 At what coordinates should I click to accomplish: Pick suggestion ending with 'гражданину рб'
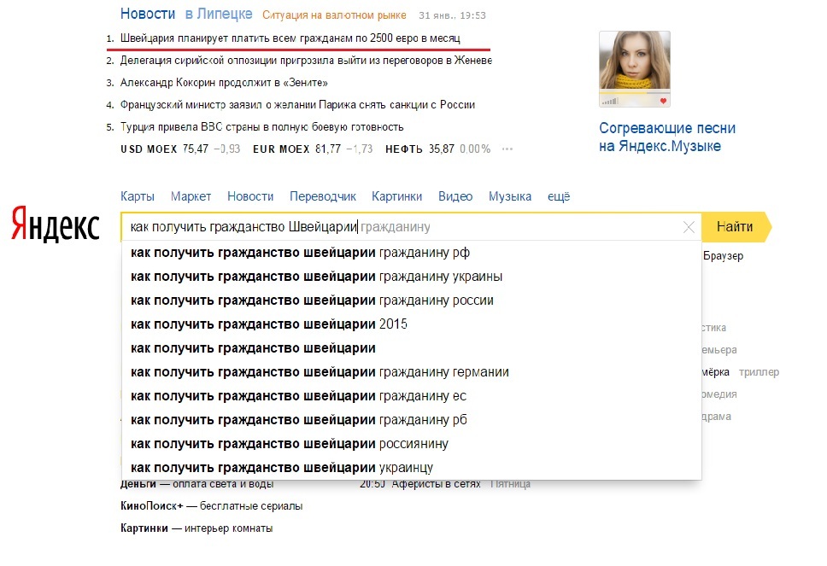pos(412,420)
